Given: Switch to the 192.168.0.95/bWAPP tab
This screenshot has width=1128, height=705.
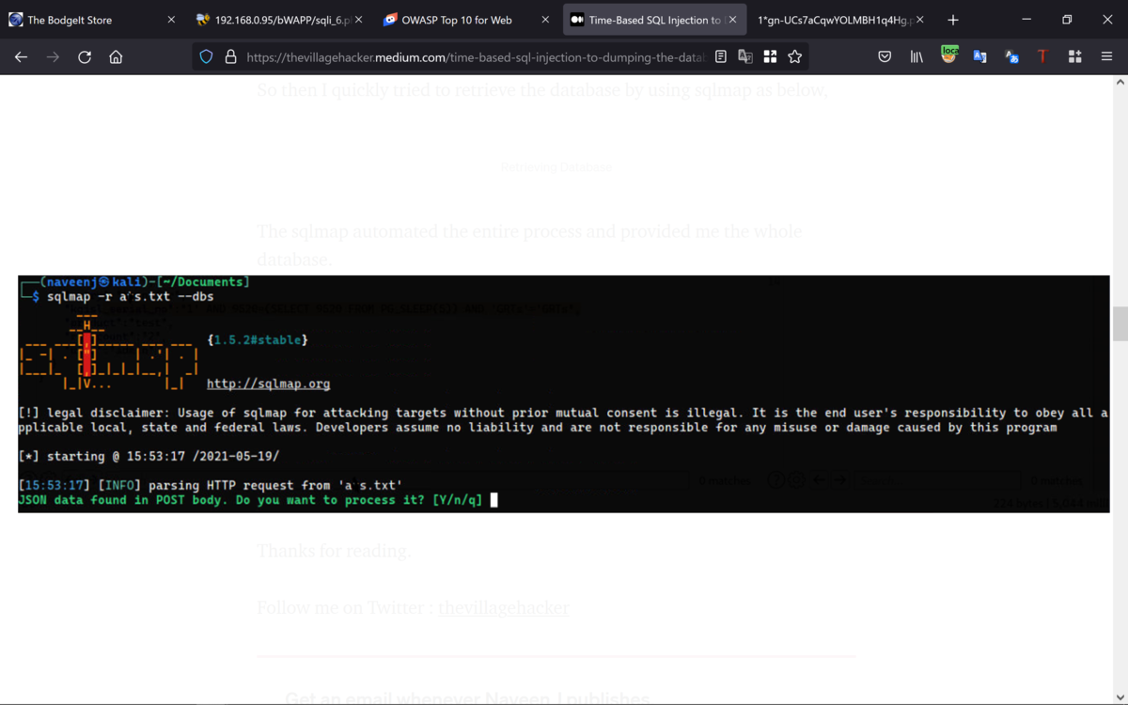Looking at the screenshot, I should [279, 20].
